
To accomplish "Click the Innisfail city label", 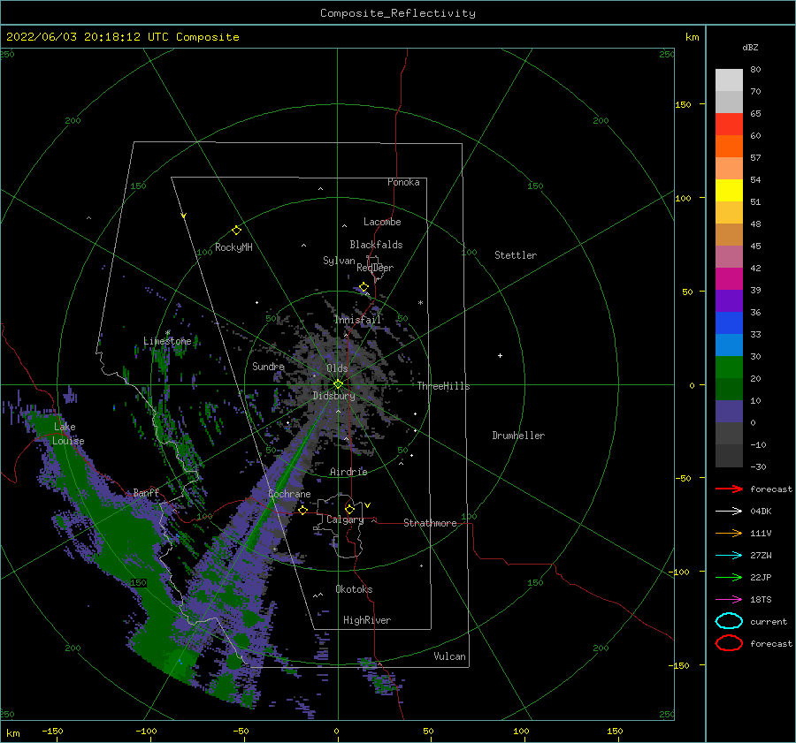I will [357, 320].
